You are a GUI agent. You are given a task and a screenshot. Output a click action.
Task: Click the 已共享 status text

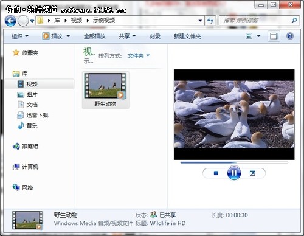pos(167,215)
